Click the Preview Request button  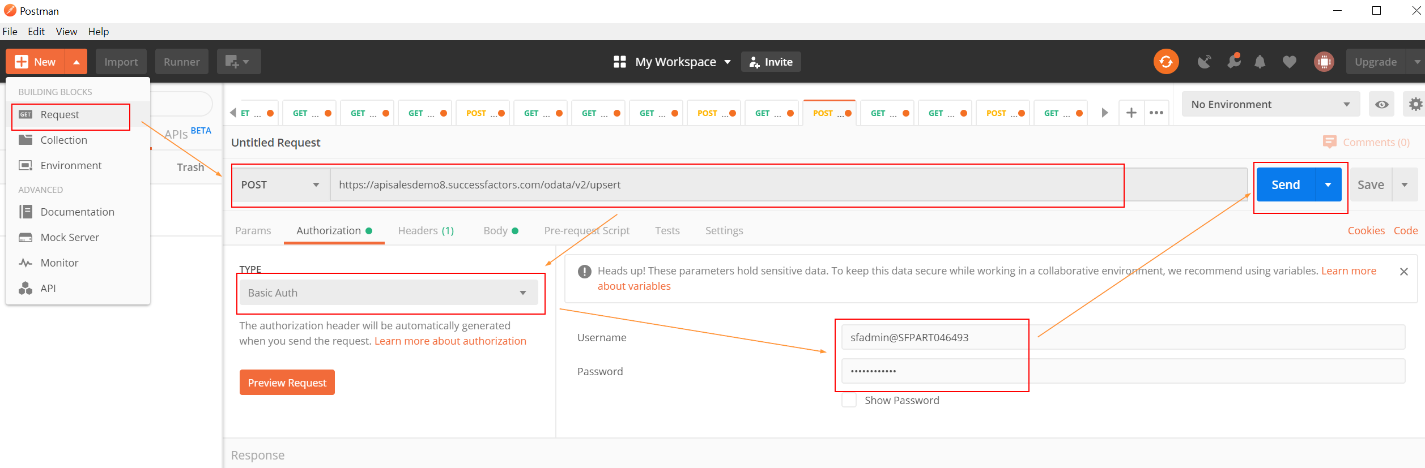pos(287,383)
